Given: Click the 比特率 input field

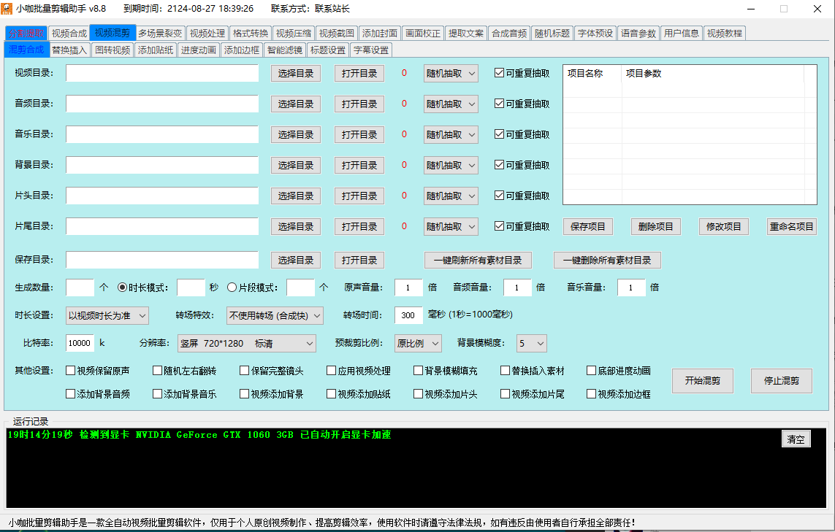Looking at the screenshot, I should click(80, 343).
